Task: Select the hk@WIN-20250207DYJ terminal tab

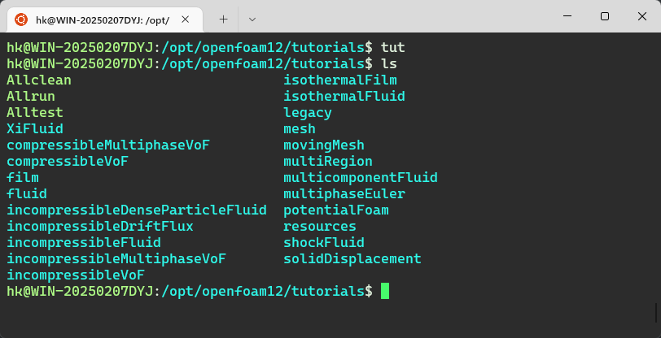Action: tap(102, 18)
